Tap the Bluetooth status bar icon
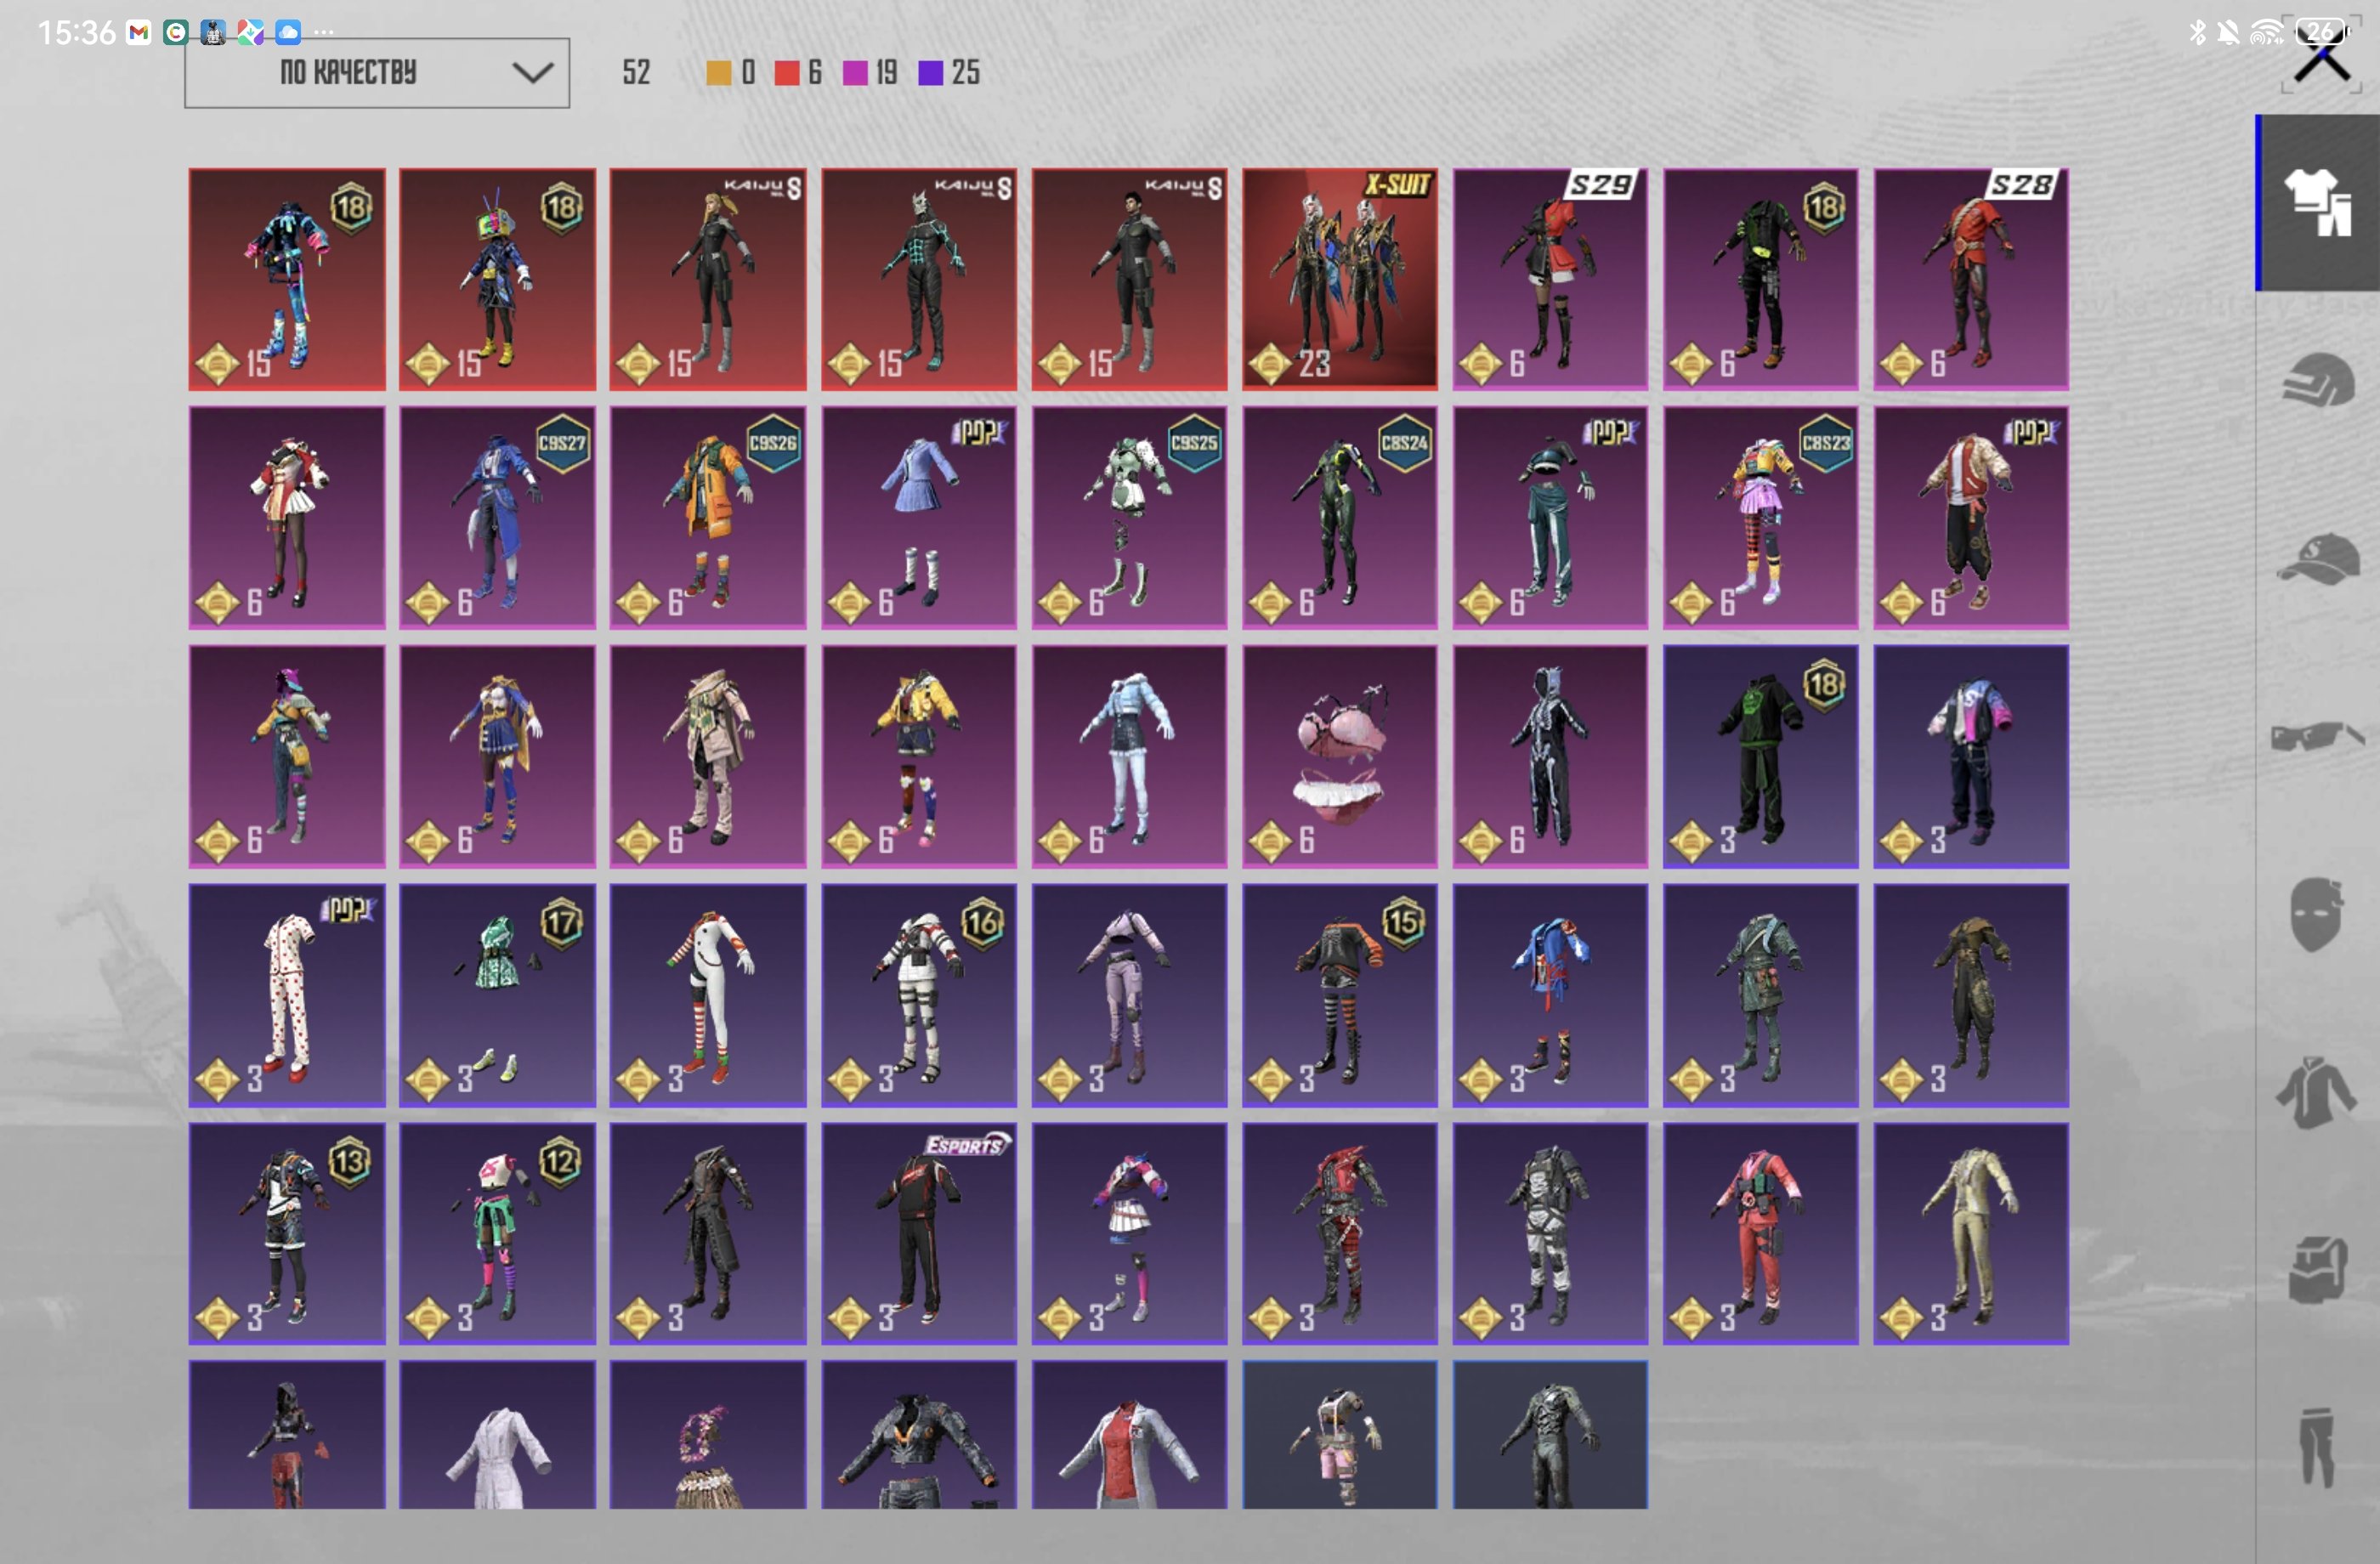Viewport: 2380px width, 1564px height. pos(2197,33)
